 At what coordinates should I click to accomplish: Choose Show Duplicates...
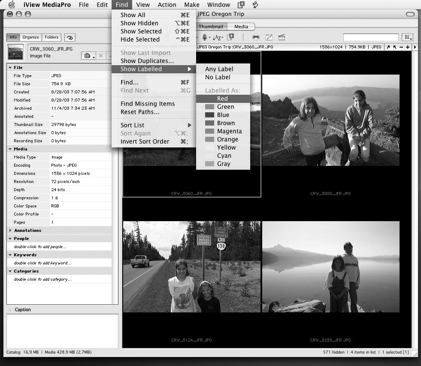click(x=154, y=61)
